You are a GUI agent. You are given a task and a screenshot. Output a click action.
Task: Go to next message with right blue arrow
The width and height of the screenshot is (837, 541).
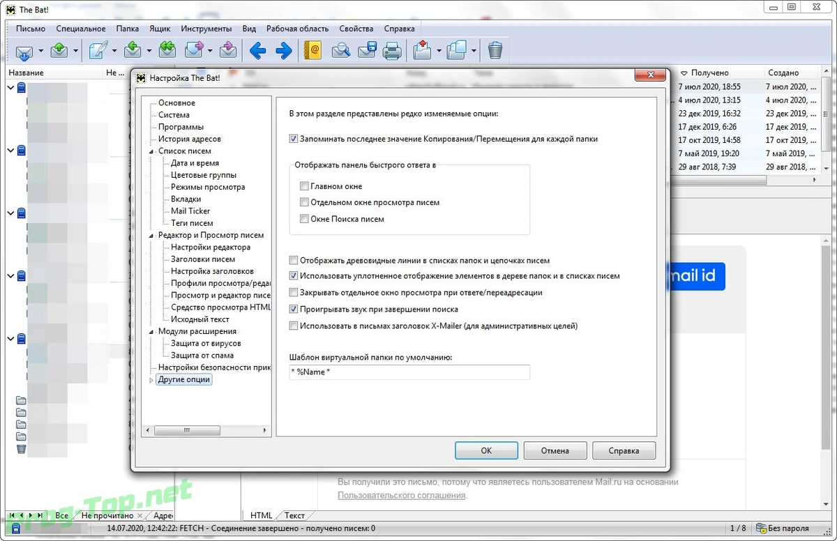pos(283,51)
